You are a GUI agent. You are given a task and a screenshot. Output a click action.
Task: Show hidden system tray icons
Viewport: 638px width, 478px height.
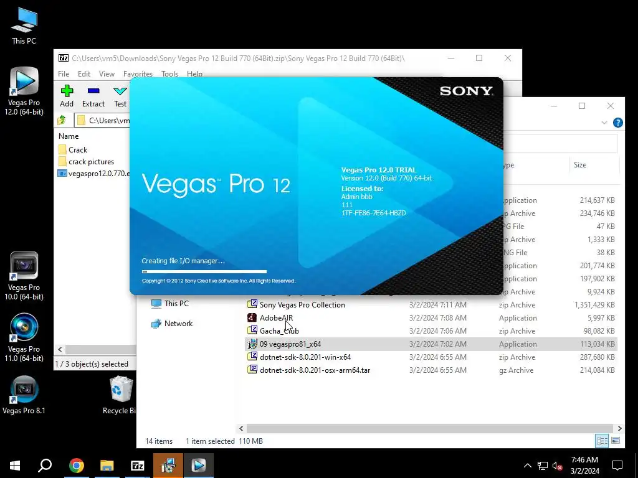coord(527,466)
